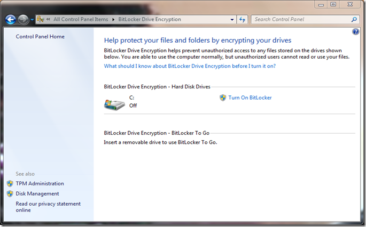Maximize the Control Panel window
This screenshot has height=227, width=366.
click(x=333, y=4)
